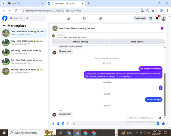Open the Groups icon in top navigation
Viewport: 171px width, 136px height.
100,18
